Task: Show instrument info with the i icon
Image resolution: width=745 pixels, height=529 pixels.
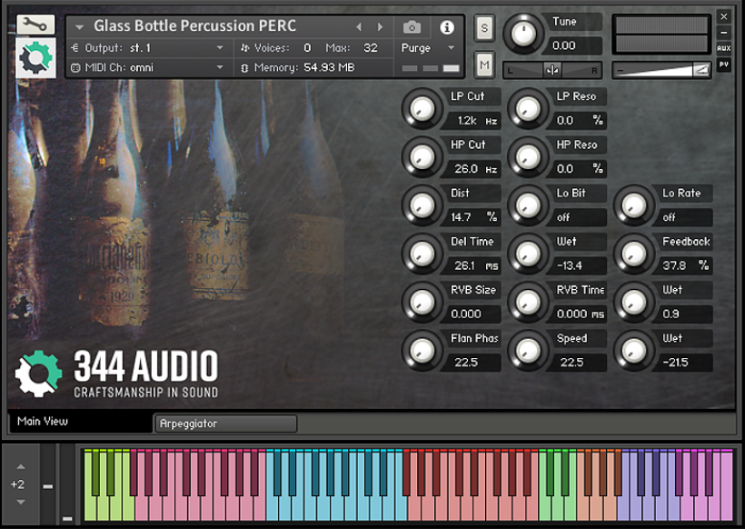Action: point(447,27)
